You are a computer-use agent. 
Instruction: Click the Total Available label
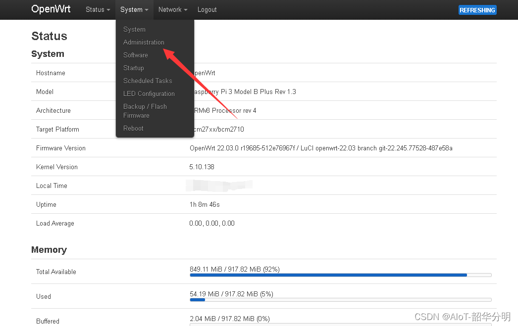point(56,272)
